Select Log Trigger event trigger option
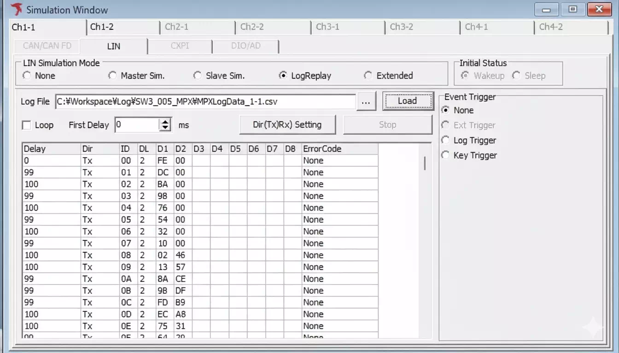Viewport: 619px width, 353px height. click(445, 141)
